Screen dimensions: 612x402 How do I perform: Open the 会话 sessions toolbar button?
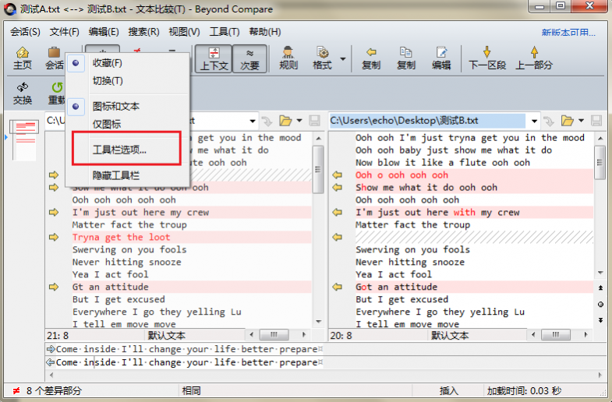coord(55,58)
